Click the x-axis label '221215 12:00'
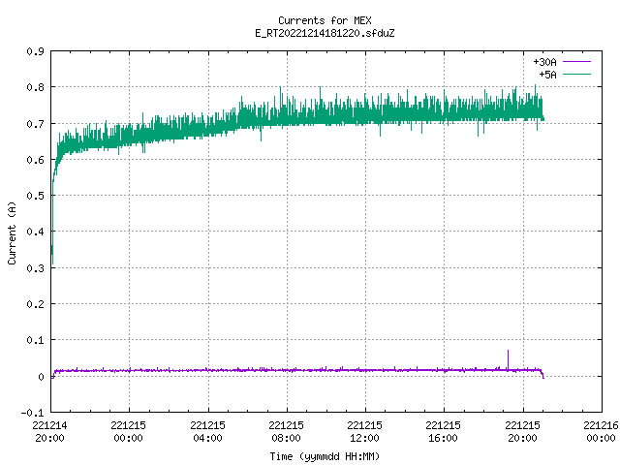 click(x=364, y=431)
